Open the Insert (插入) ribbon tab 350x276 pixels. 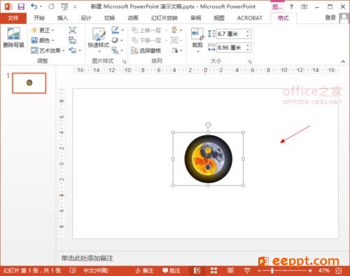click(62, 18)
